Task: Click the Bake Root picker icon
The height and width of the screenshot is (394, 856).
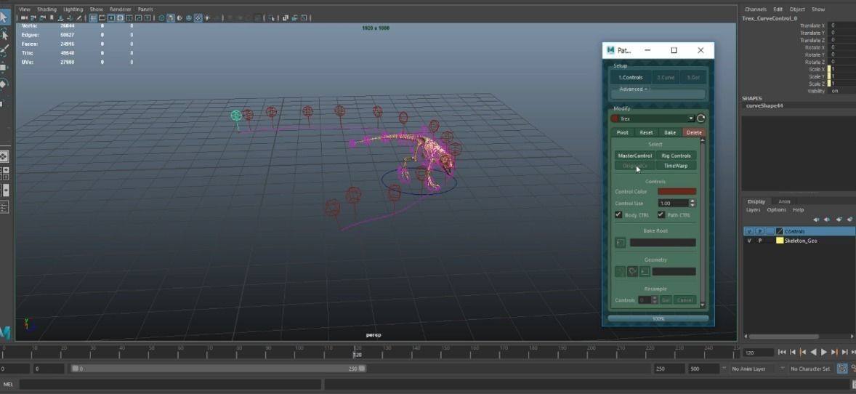Action: pos(620,242)
